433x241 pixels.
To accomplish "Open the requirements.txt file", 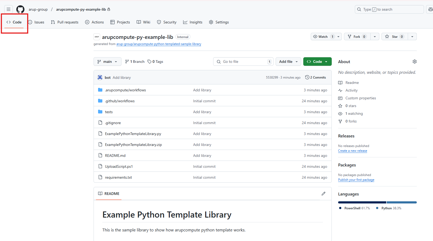I will click(119, 177).
